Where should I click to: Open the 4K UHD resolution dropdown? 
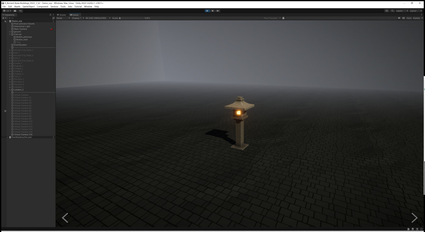97,18
